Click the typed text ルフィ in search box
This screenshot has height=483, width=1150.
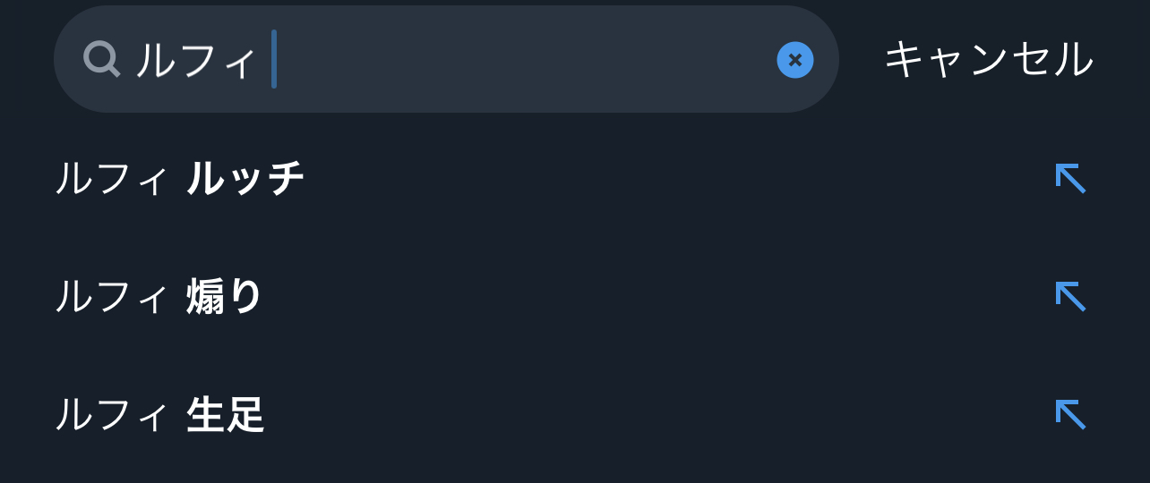[196, 60]
